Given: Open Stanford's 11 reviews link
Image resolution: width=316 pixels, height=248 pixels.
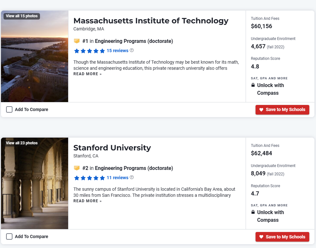Looking at the screenshot, I should tap(117, 178).
